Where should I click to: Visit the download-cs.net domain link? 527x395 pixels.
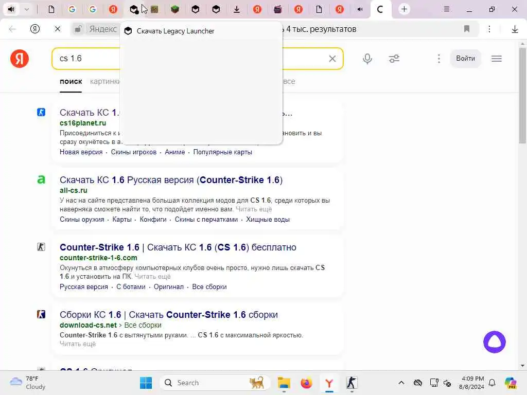coord(88,325)
